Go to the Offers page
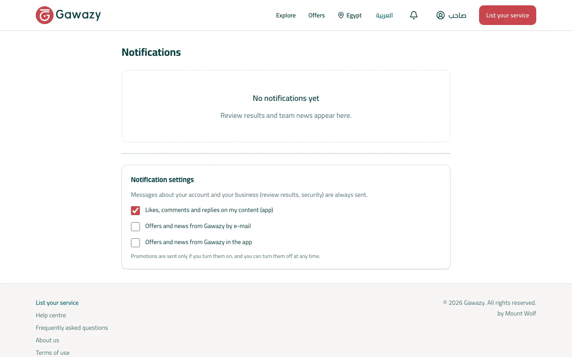Viewport: 572px width, 357px height. click(316, 15)
